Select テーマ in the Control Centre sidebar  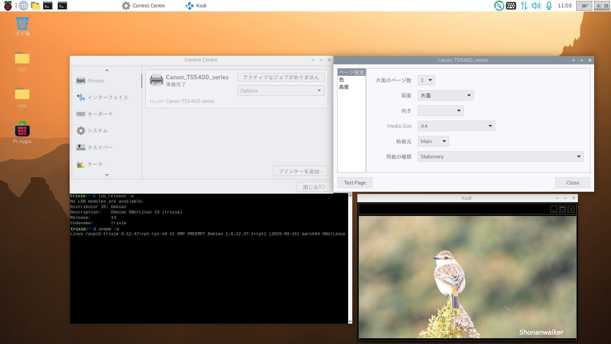click(x=95, y=164)
